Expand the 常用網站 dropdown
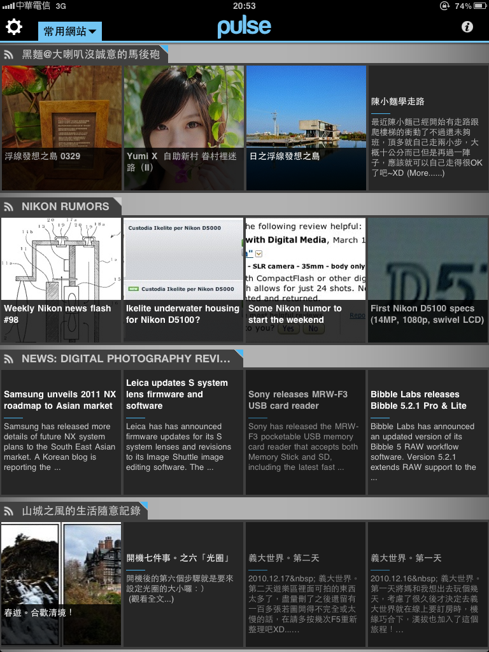Image resolution: width=489 pixels, height=652 pixels. (70, 31)
